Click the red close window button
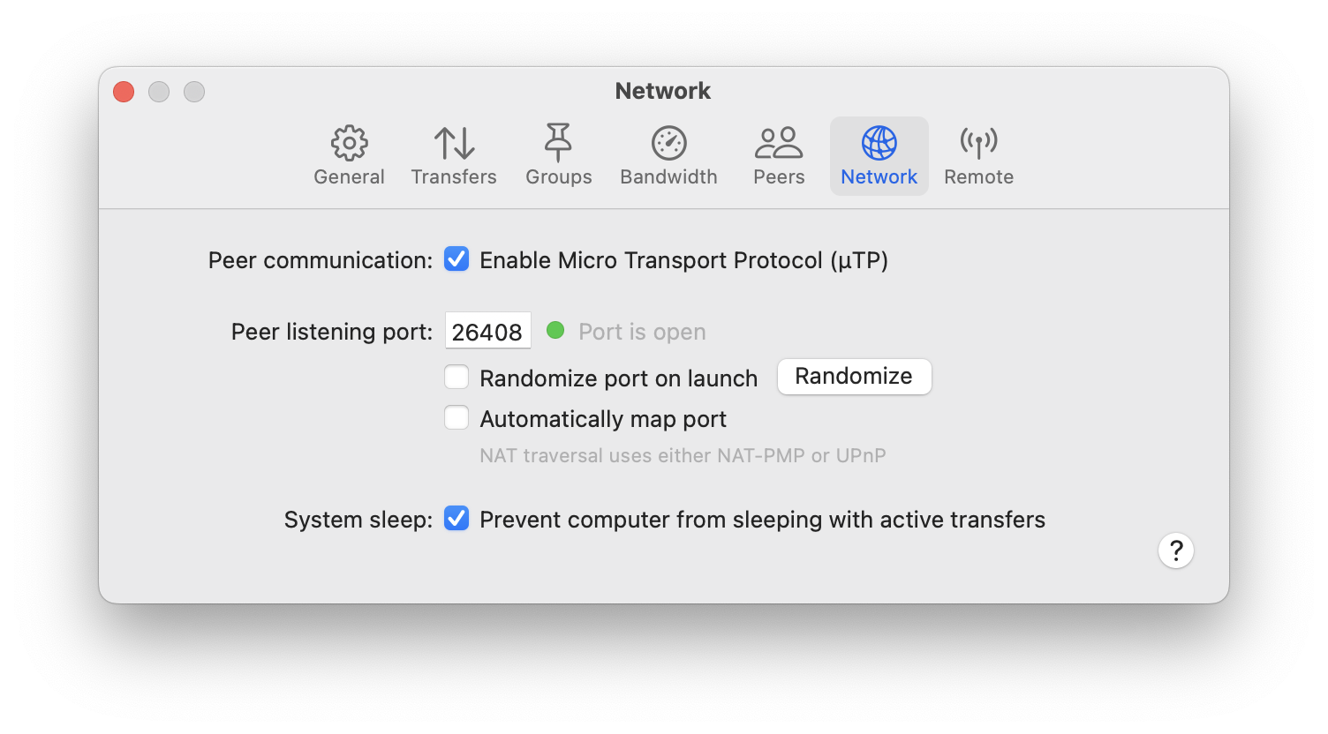The width and height of the screenshot is (1328, 734). (123, 91)
